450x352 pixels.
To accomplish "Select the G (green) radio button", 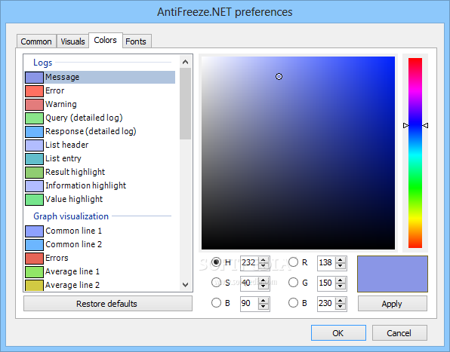I will [293, 283].
